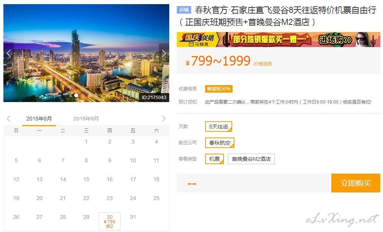Click August 12 in the calendar
This screenshot has height=232, width=383.
click(x=16, y=179)
